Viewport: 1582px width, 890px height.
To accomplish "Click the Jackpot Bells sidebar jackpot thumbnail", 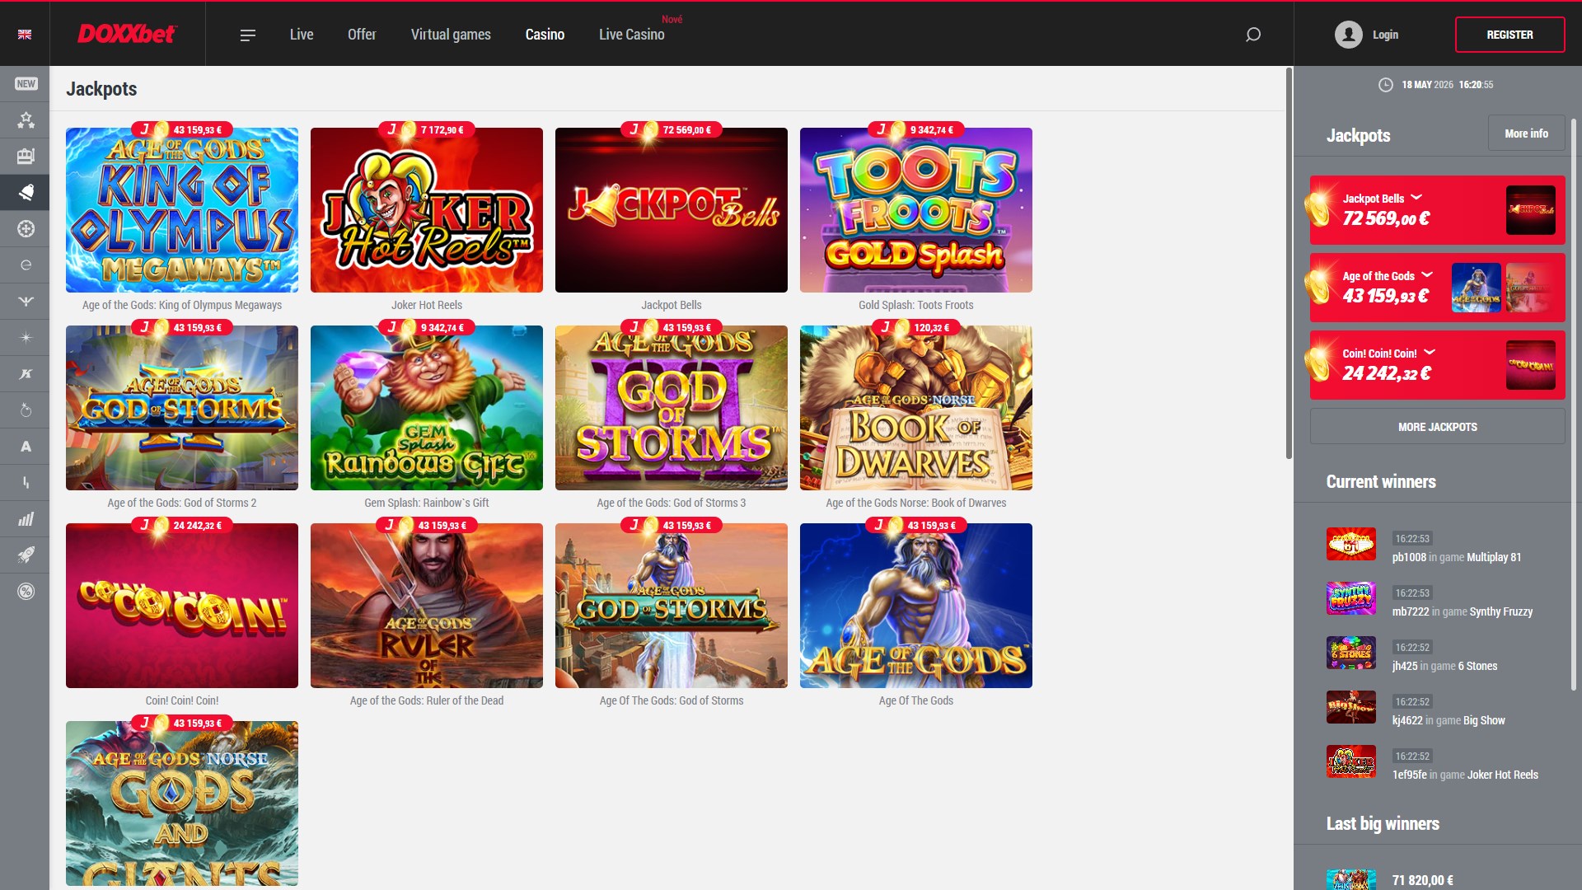I will point(1530,210).
